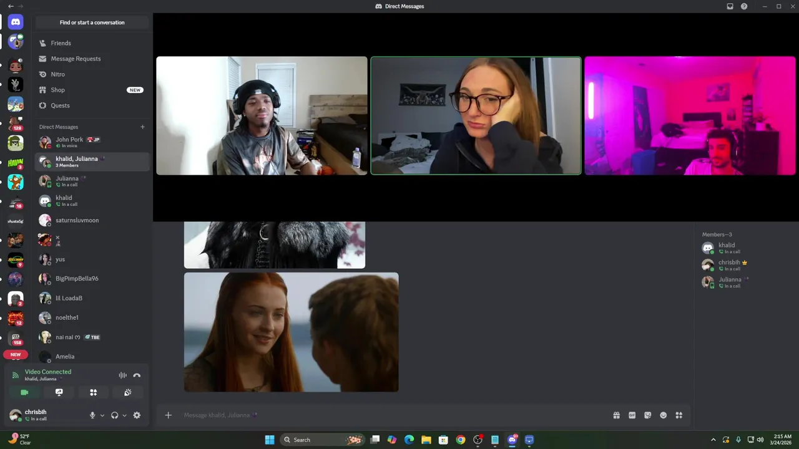Open the Shop page
The height and width of the screenshot is (449, 799).
pos(92,90)
